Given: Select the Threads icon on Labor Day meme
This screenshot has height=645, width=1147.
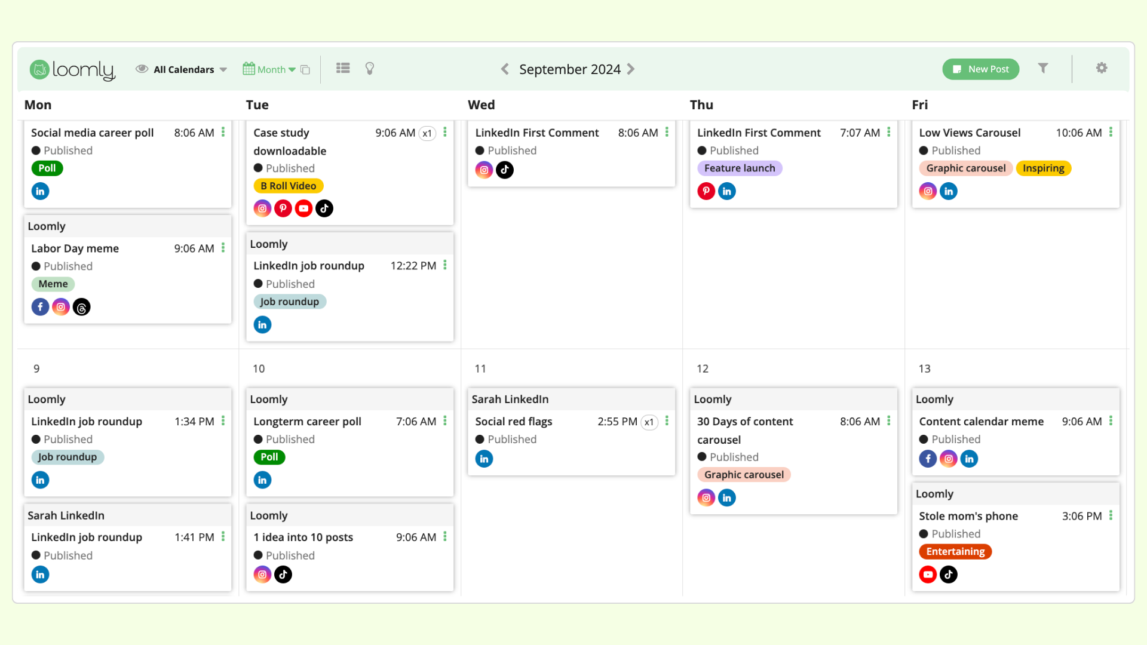Looking at the screenshot, I should (x=81, y=306).
